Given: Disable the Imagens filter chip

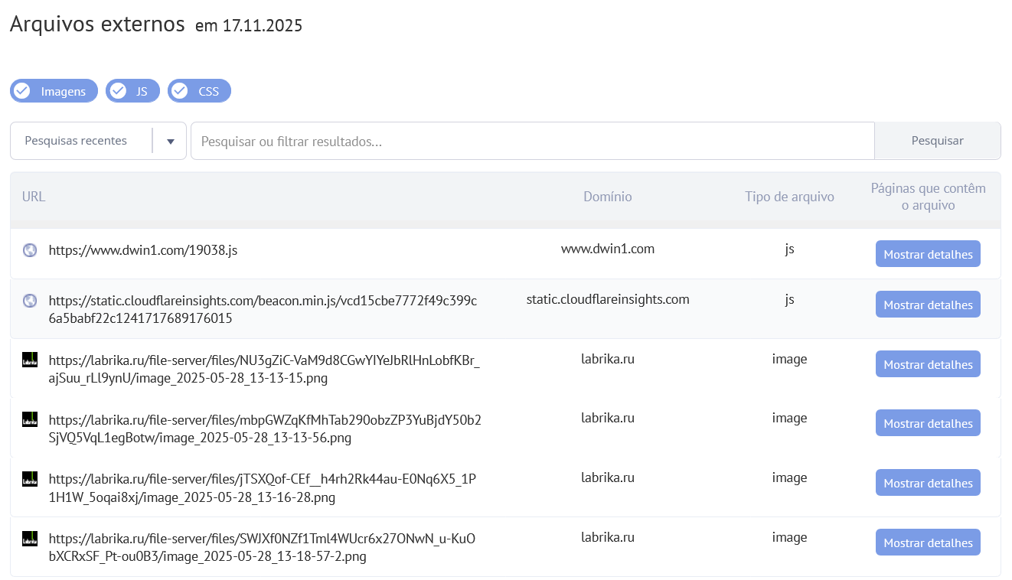Looking at the screenshot, I should 54,90.
